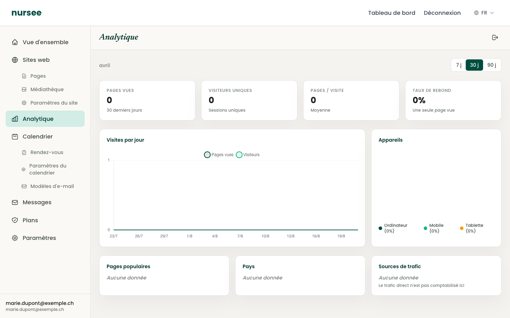Screen dimensions: 510x318
Task: Open Sites web in the sidebar
Action: pos(45,60)
